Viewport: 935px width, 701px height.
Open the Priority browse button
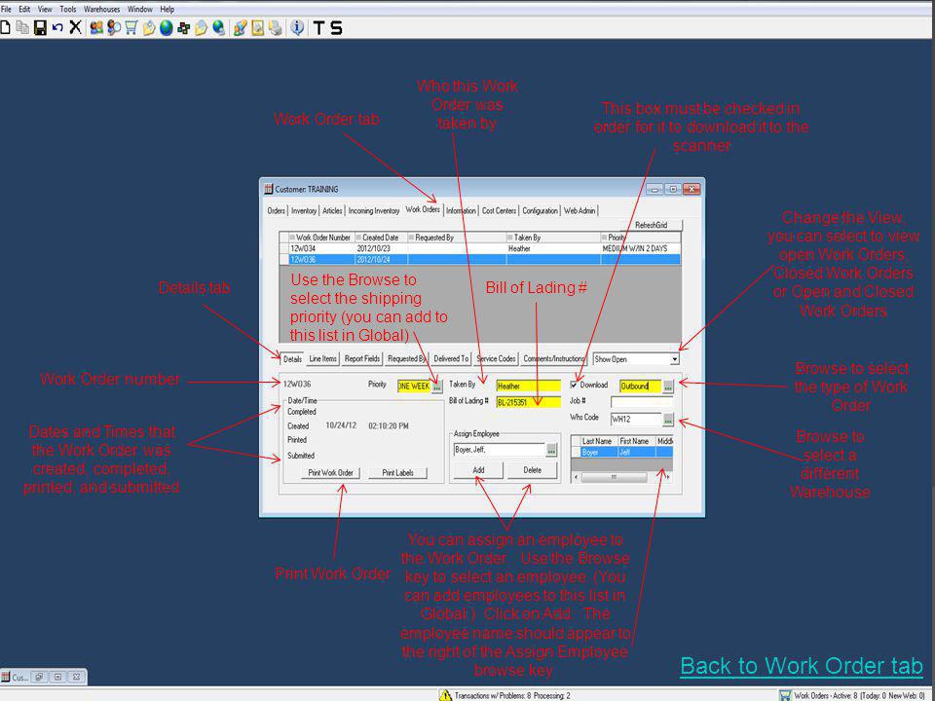click(437, 387)
